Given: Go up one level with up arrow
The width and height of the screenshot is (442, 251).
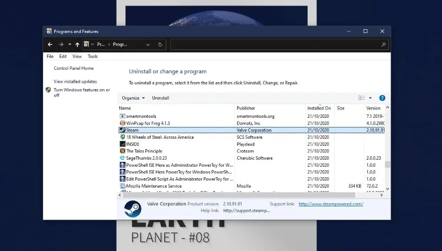Looking at the screenshot, I should pyautogui.click(x=77, y=45).
